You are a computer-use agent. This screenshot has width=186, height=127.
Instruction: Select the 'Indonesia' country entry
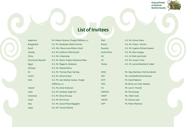click(x=32, y=96)
